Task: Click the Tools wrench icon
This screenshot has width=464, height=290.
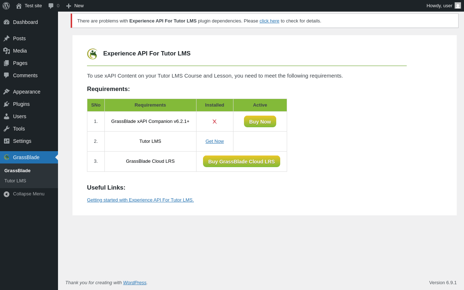Action: (x=7, y=129)
